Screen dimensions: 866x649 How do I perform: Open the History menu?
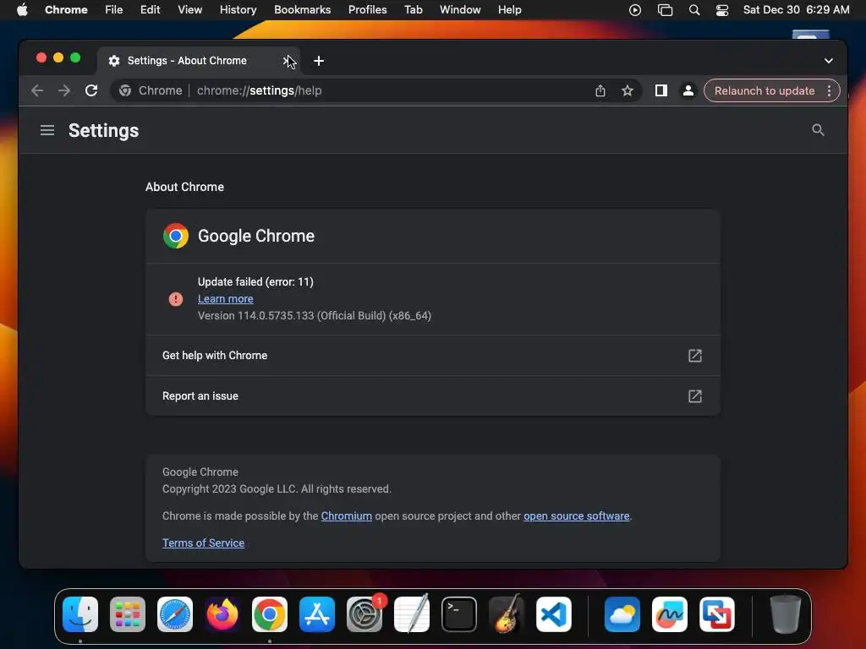(x=238, y=10)
